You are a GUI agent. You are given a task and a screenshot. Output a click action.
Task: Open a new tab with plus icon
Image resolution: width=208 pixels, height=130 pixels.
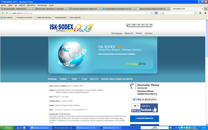pyautogui.click(x=206, y=9)
